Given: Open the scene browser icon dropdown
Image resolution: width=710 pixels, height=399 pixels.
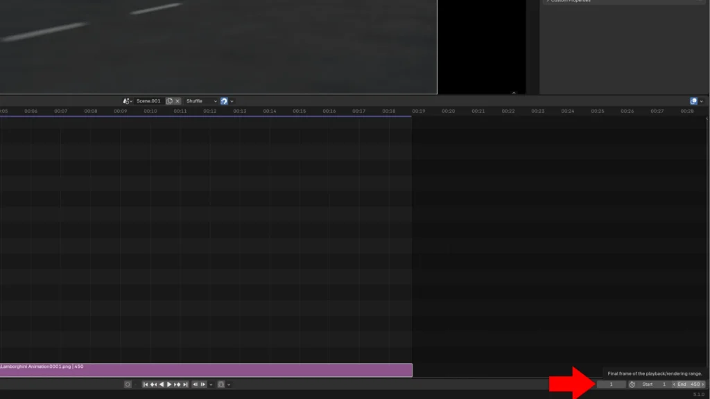Looking at the screenshot, I should coord(128,101).
